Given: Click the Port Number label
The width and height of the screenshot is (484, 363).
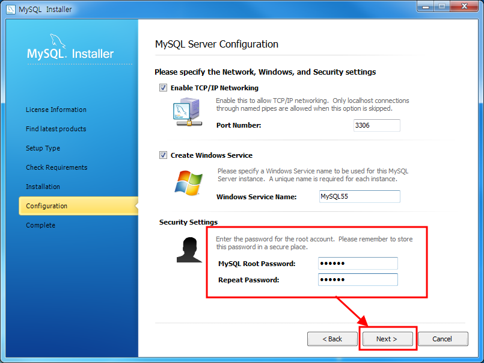Looking at the screenshot, I should [x=239, y=125].
